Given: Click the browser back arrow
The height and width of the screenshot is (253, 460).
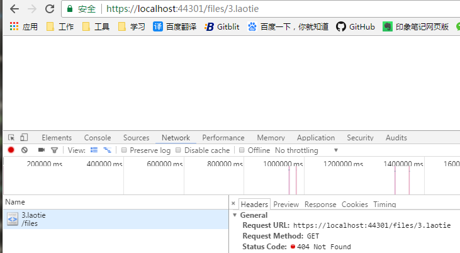Looking at the screenshot, I should pyautogui.click(x=14, y=9).
